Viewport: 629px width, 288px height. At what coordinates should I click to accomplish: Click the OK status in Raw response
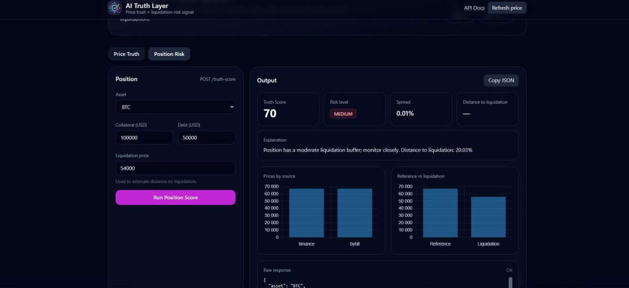509,270
